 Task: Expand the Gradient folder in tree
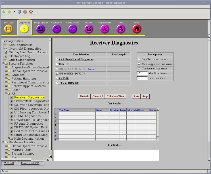(6, 75)
